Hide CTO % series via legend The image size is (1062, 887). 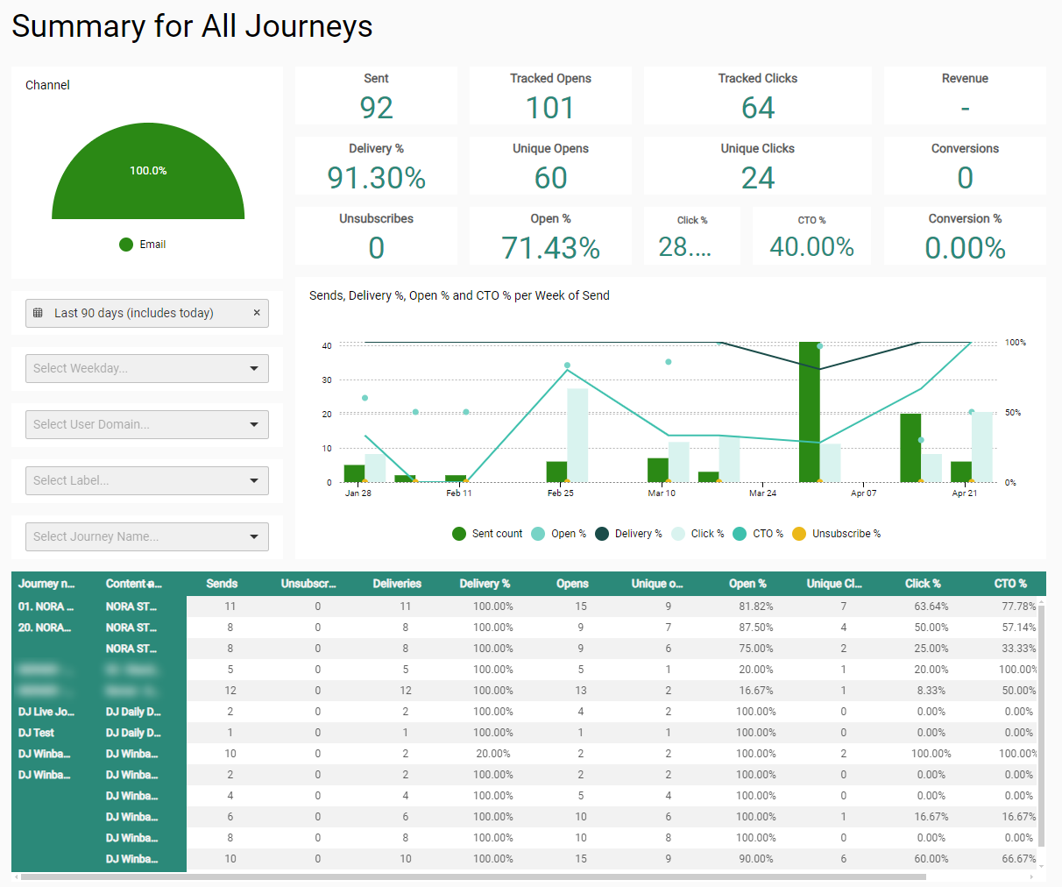tap(740, 534)
